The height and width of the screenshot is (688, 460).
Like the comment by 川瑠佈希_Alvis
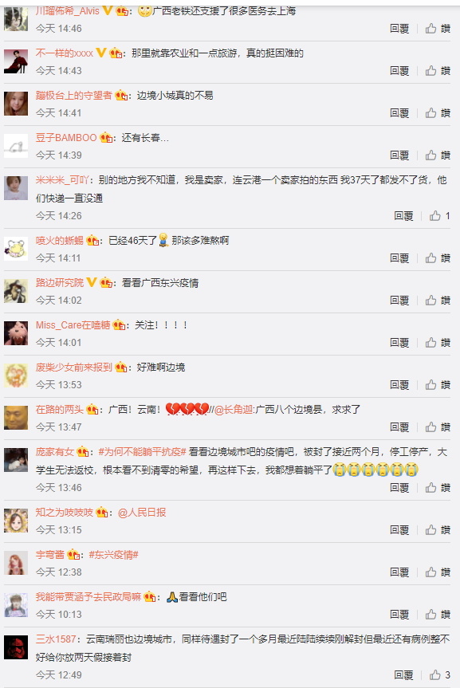438,29
